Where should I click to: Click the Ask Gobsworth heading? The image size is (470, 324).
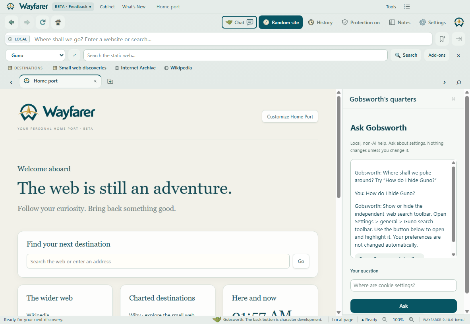click(x=378, y=128)
